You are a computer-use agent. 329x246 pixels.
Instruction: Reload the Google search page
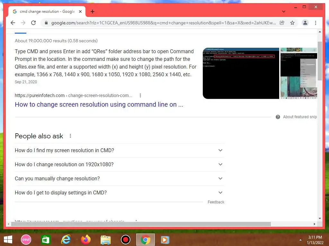pos(33,23)
